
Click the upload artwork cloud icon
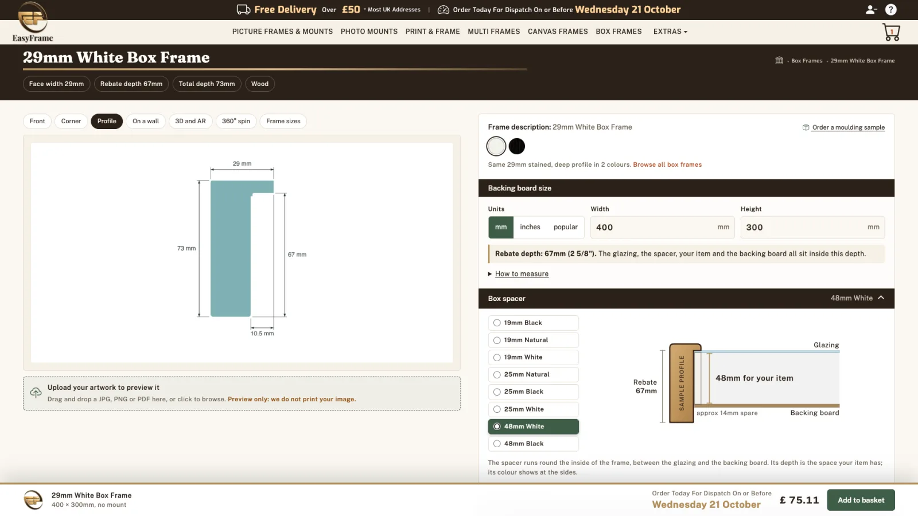pos(36,393)
